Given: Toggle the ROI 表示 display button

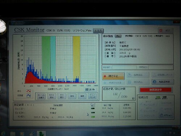Looking at the screenshot, I should click(52, 96).
